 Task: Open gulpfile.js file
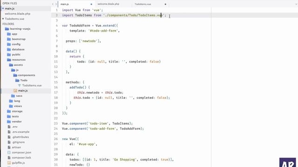coord(18,163)
